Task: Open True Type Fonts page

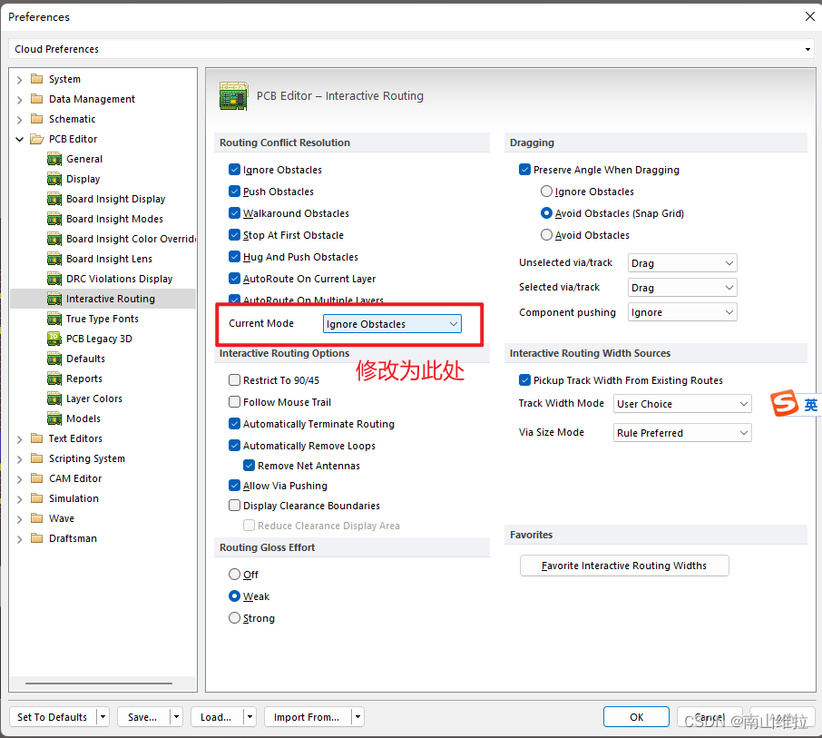Action: click(x=103, y=319)
